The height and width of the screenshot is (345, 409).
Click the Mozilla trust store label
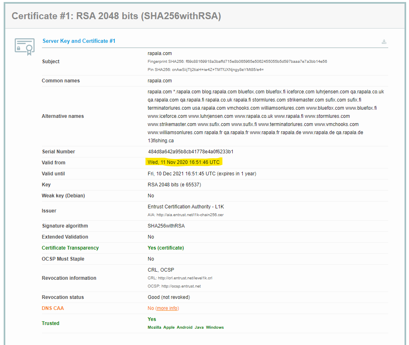pos(154,327)
